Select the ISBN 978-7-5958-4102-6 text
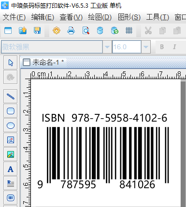This screenshot has width=186, height=207. pos(104,118)
